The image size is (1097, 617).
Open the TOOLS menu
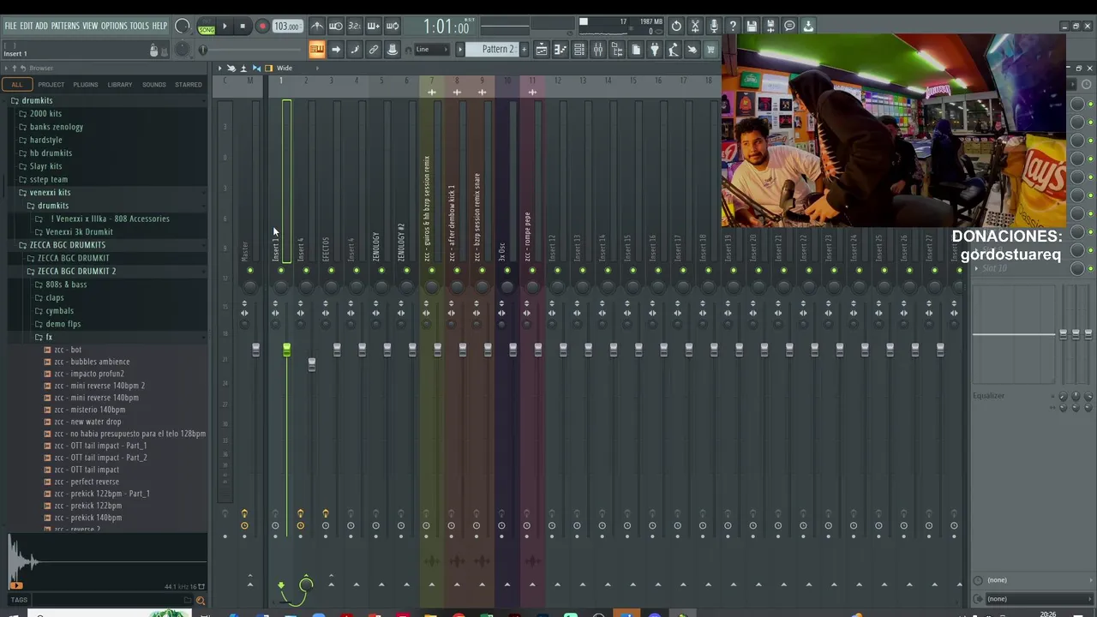click(x=140, y=26)
